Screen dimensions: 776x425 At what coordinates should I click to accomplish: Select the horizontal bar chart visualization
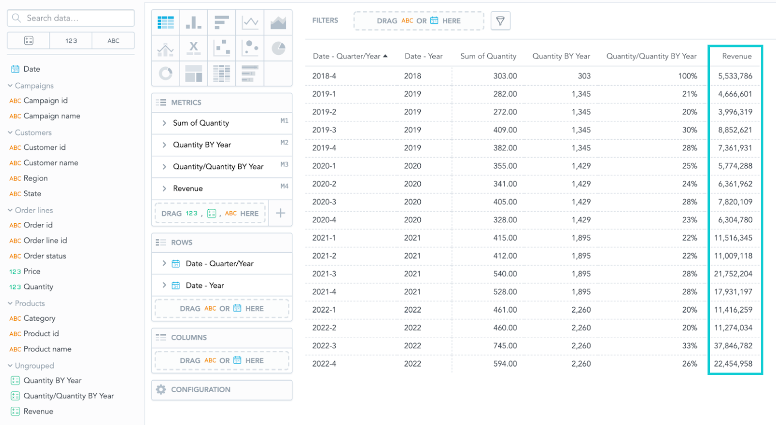[222, 22]
